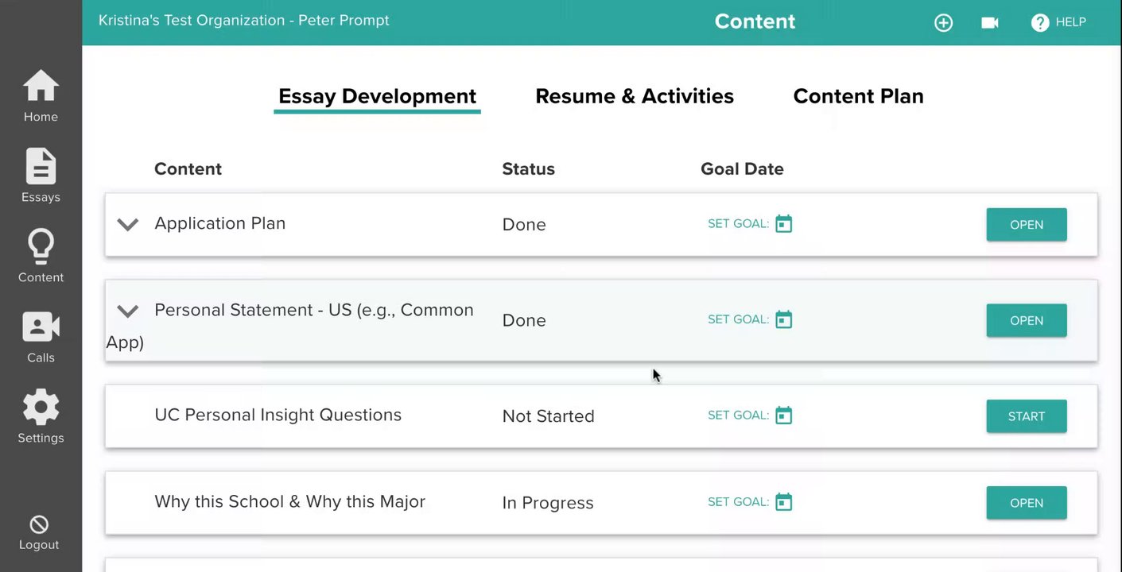
Task: Switch to the Resume & Activities tab
Action: coord(635,96)
